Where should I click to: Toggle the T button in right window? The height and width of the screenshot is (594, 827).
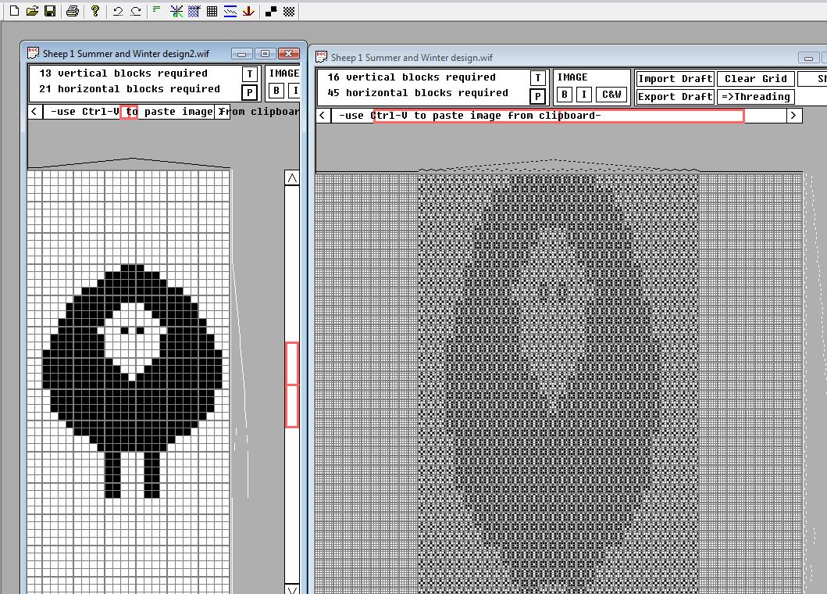pos(538,78)
